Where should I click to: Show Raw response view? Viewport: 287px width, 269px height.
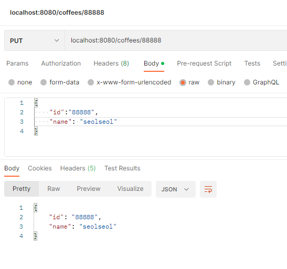pyautogui.click(x=54, y=189)
